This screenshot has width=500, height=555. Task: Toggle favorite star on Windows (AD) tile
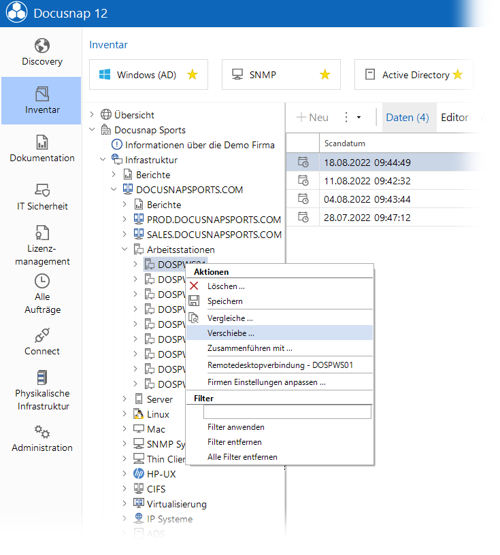click(x=193, y=74)
